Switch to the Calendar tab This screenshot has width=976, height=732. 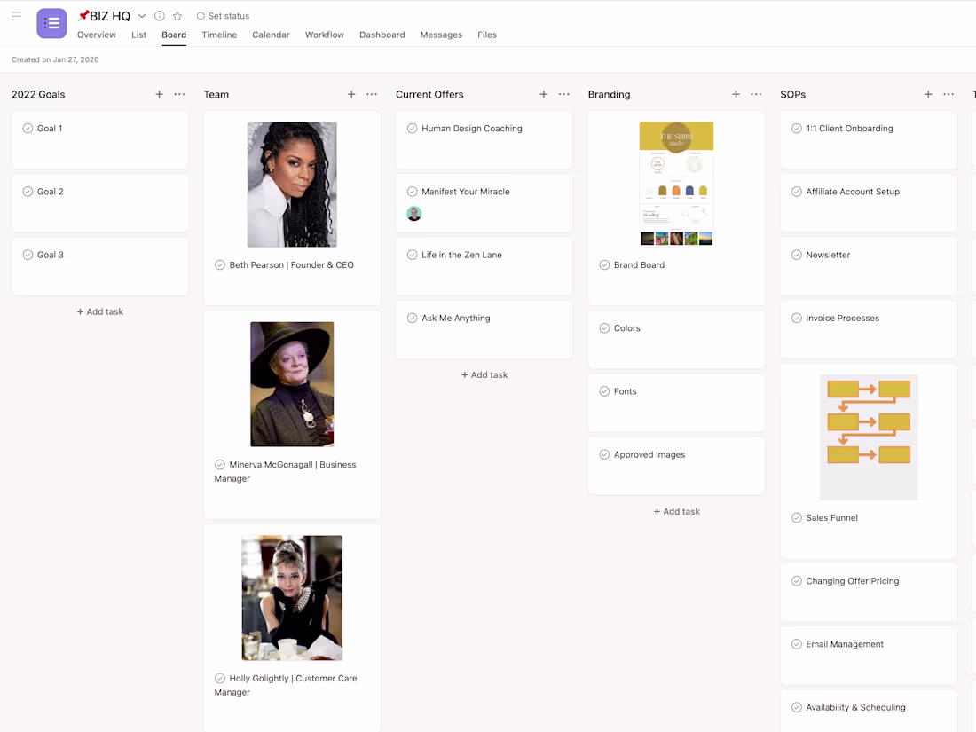pyautogui.click(x=271, y=35)
